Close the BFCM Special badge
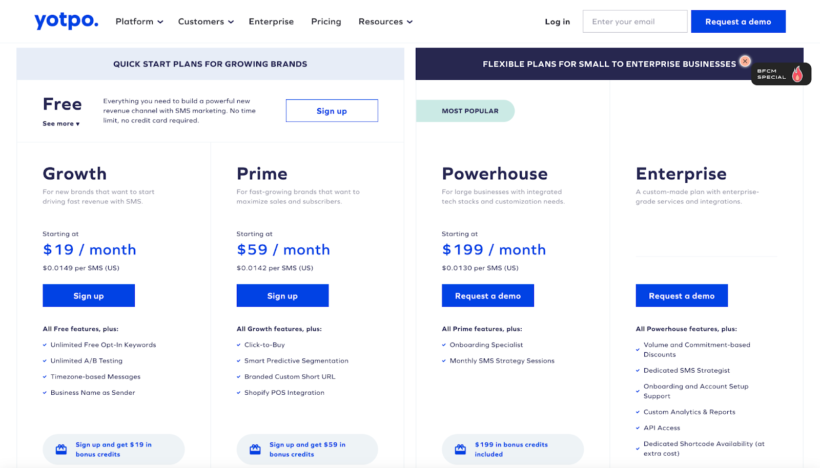This screenshot has height=468, width=820. point(745,61)
